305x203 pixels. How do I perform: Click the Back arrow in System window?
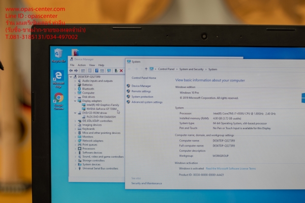coord(130,69)
